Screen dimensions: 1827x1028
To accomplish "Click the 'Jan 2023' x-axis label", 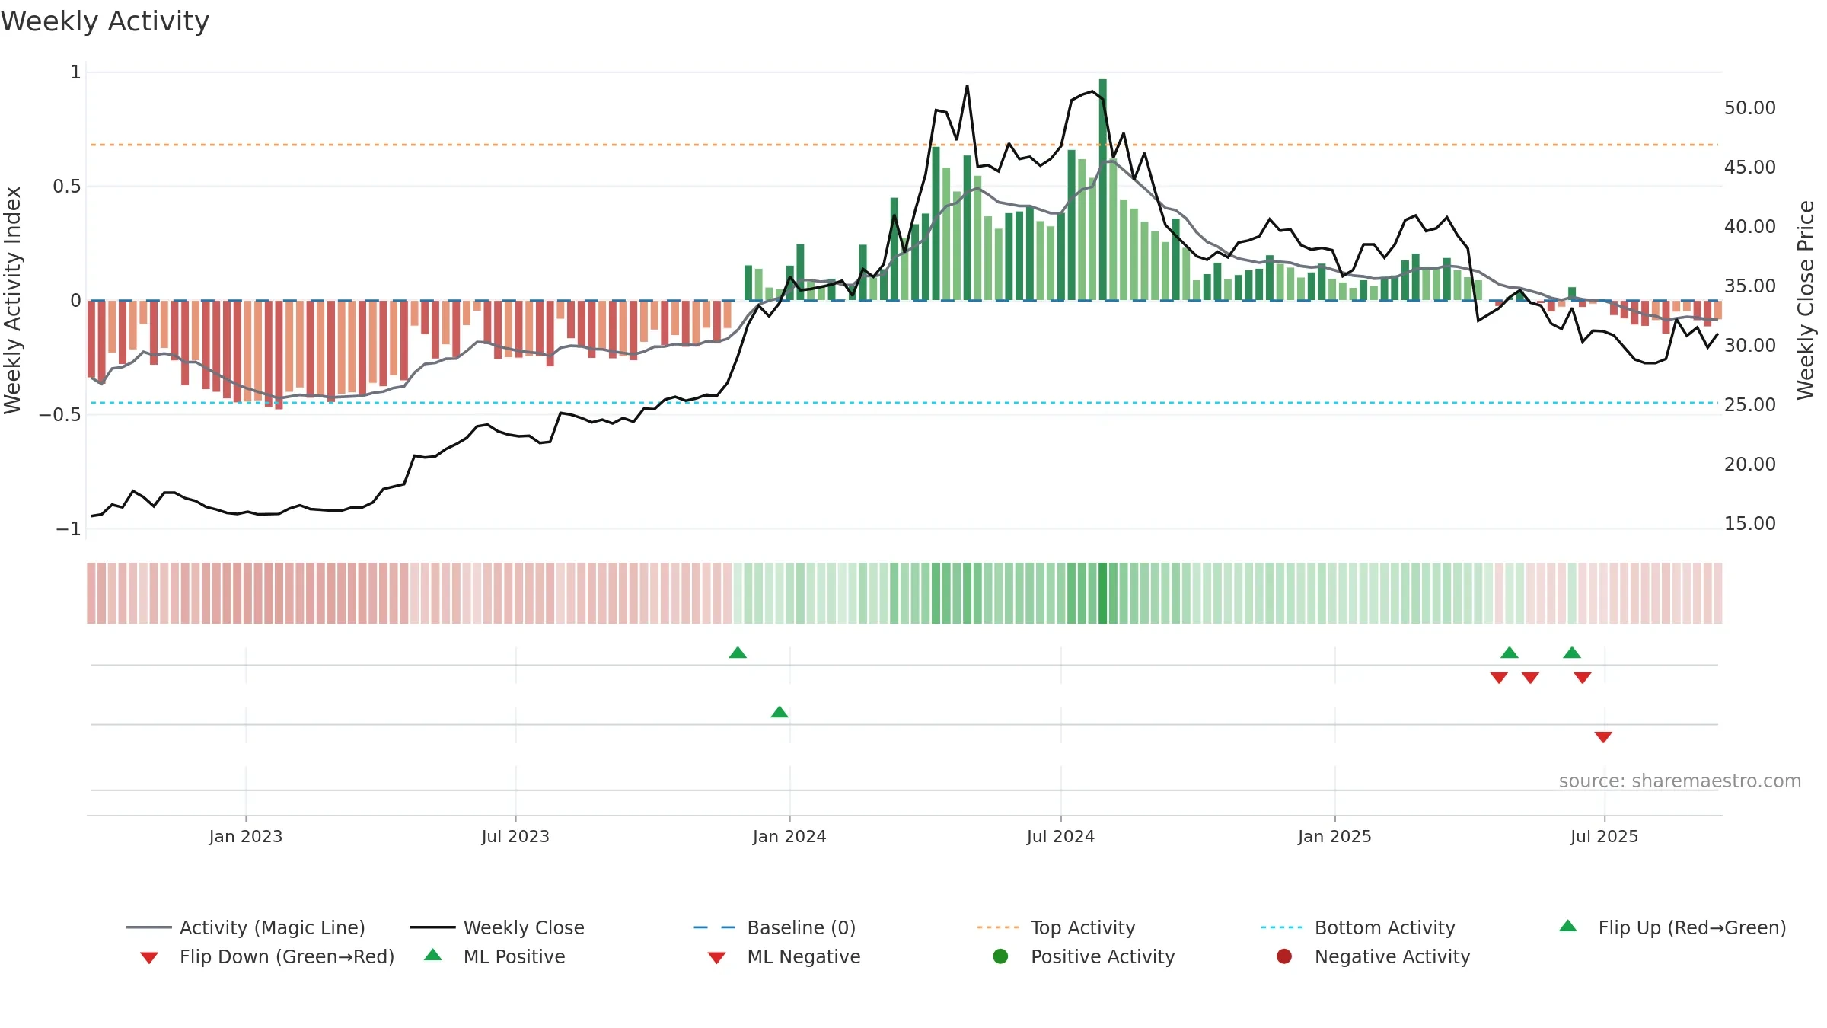I will 246,836.
